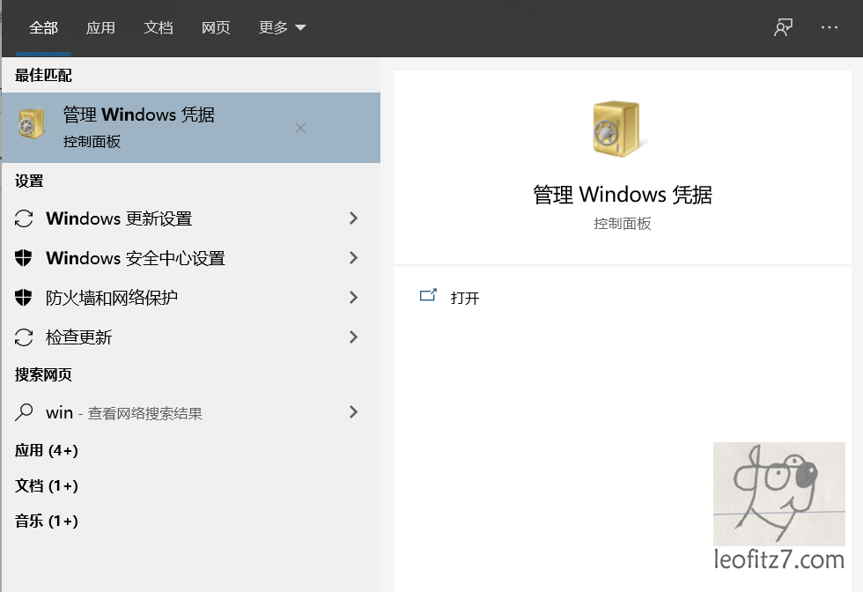Select the 管理 Windows 凭据 best match result
Image resolution: width=863 pixels, height=592 pixels.
tap(191, 128)
